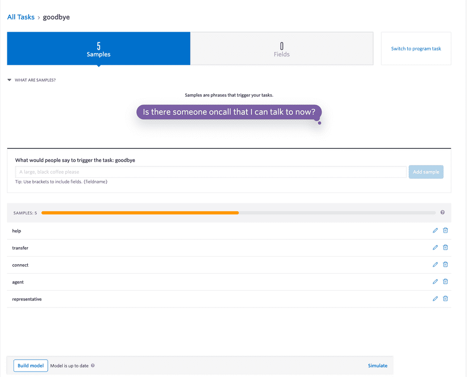Open the pencil editor for "connect" sample
The width and height of the screenshot is (467, 377).
435,264
